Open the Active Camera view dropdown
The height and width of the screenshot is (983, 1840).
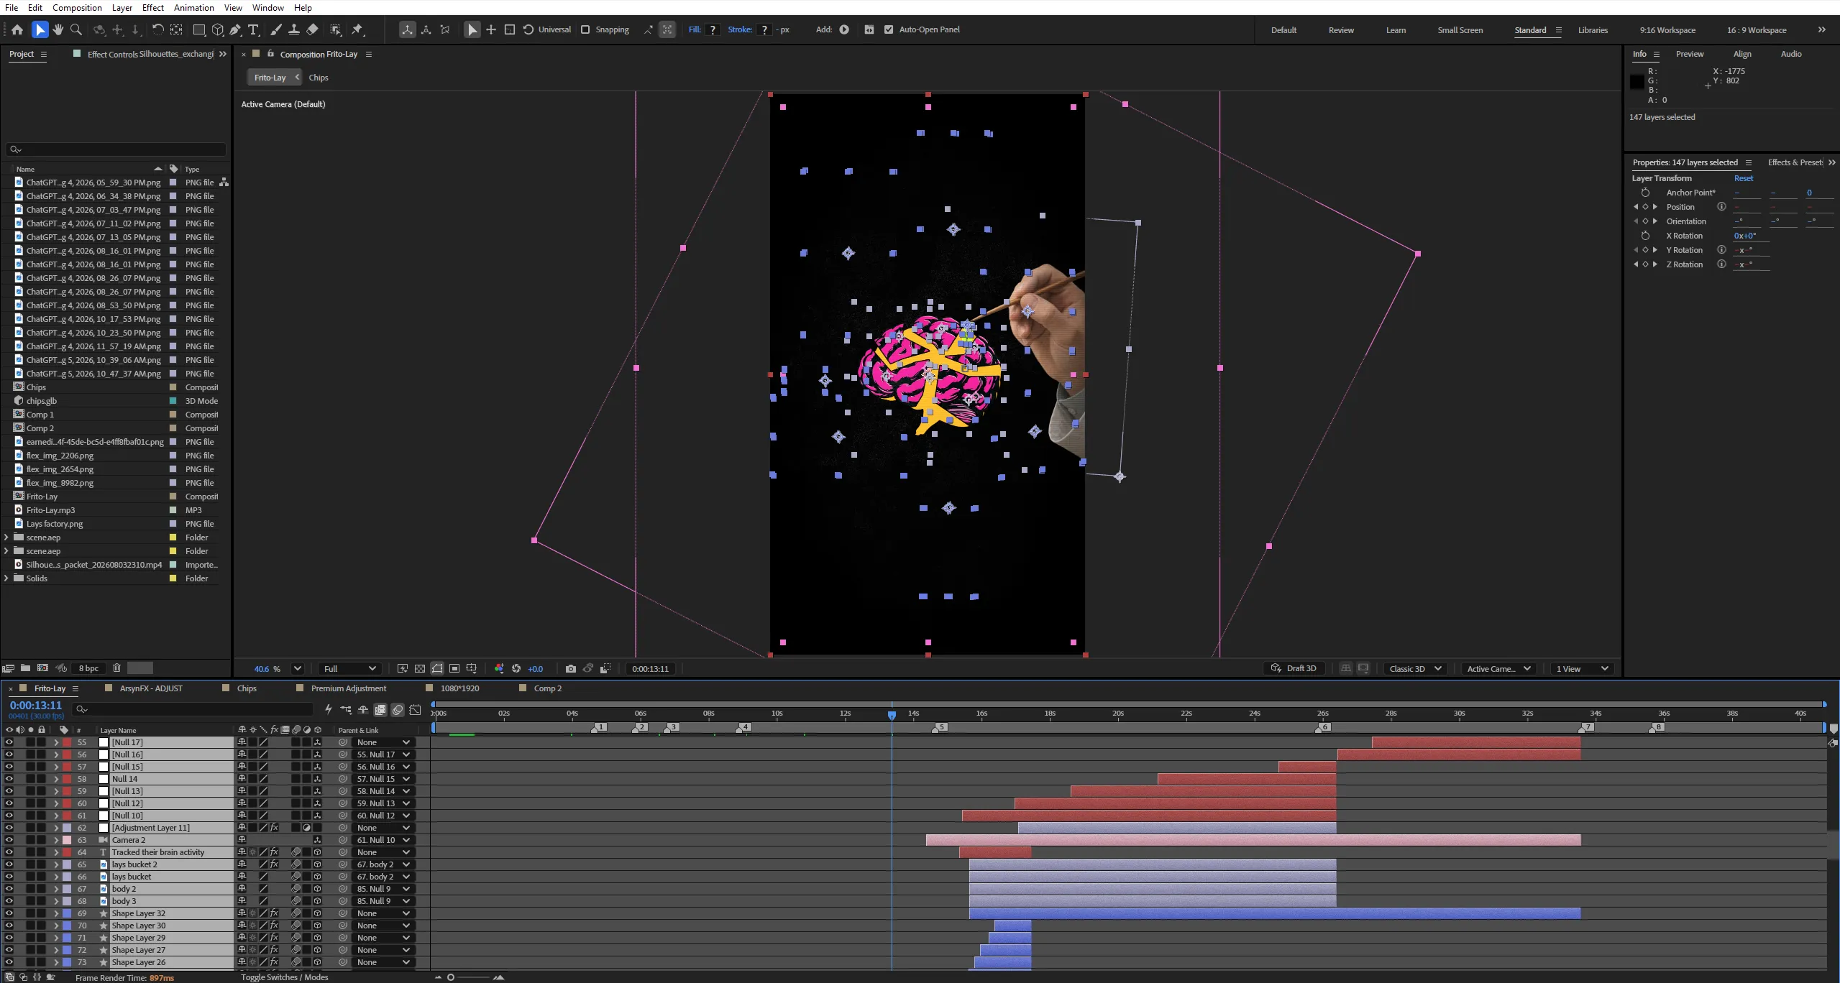pyautogui.click(x=1498, y=668)
